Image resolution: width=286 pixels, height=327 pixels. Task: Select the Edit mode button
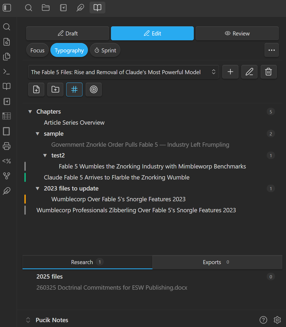pos(152,33)
